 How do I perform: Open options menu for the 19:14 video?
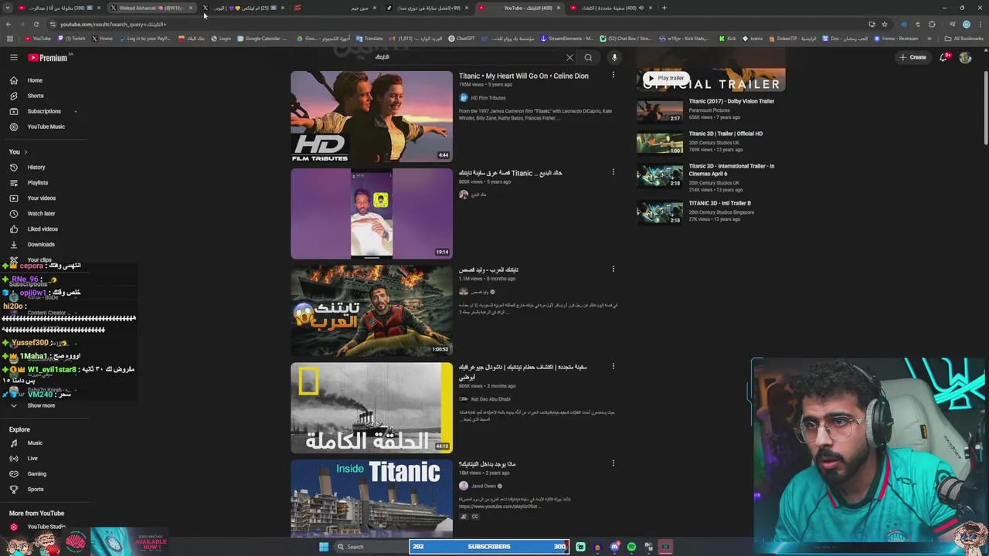coord(613,172)
